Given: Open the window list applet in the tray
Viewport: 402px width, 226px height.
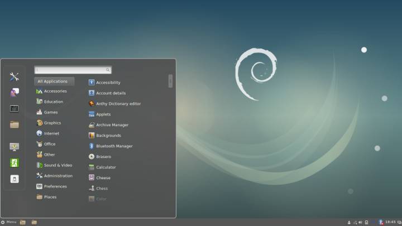Looking at the screenshot, I should point(399,223).
